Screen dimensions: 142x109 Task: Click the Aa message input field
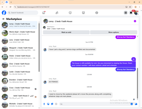95,104
